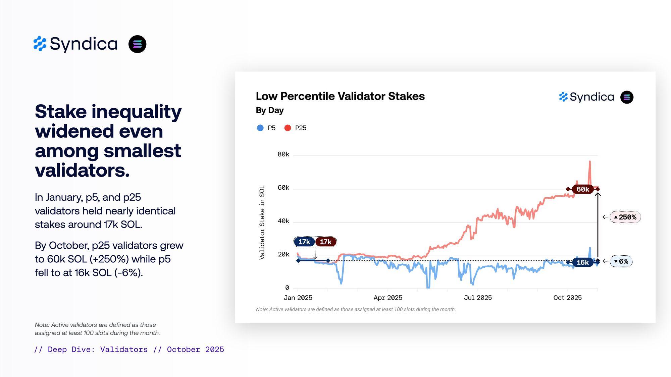Click the "Deep Dive: Validators" footer text
Image resolution: width=671 pixels, height=377 pixels.
(x=98, y=350)
